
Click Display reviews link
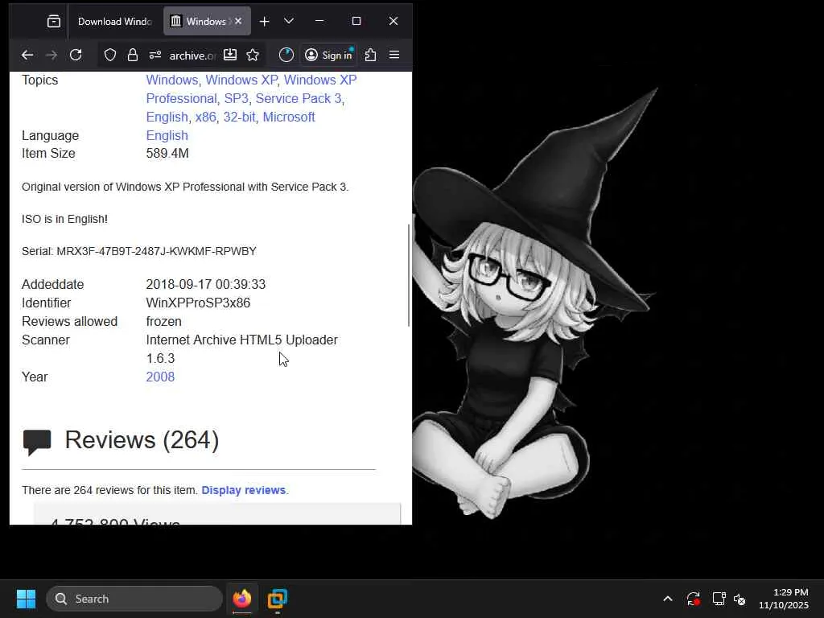coord(243,490)
